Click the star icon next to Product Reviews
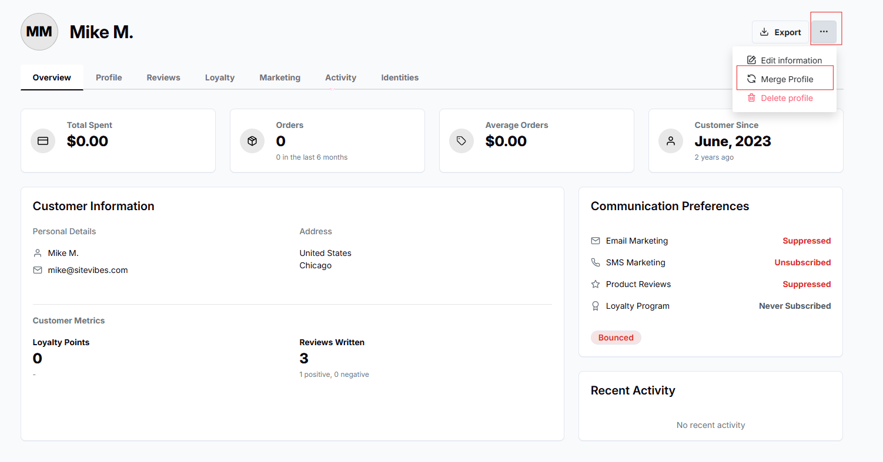Image resolution: width=883 pixels, height=462 pixels. 596,284
